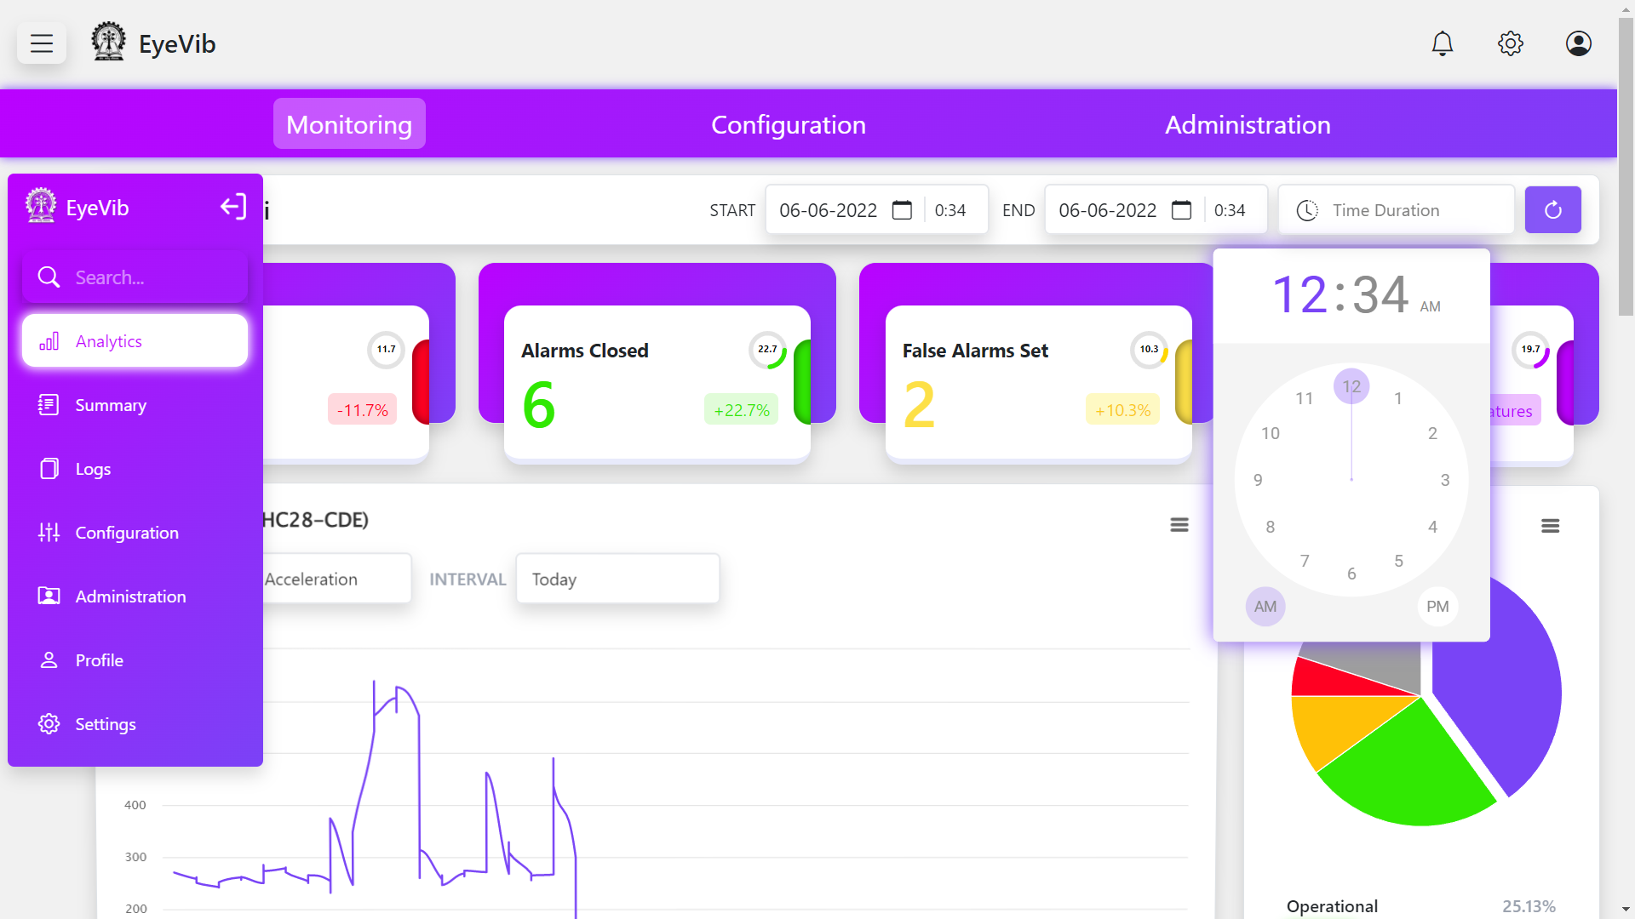The width and height of the screenshot is (1635, 919).
Task: Open the START date calendar picker icon
Action: (x=902, y=210)
